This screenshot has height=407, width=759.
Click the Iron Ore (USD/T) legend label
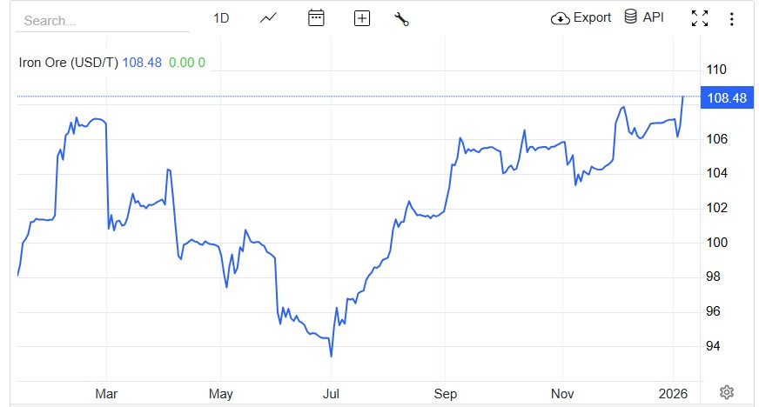tap(69, 63)
